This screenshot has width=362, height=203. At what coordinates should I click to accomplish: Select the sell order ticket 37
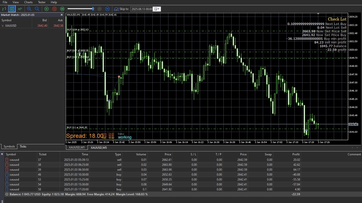click(39, 160)
